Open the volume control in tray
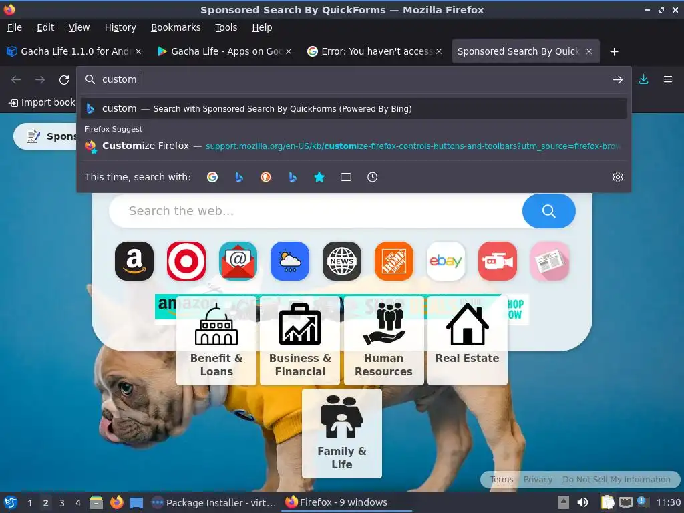This screenshot has height=513, width=684. pos(582,503)
